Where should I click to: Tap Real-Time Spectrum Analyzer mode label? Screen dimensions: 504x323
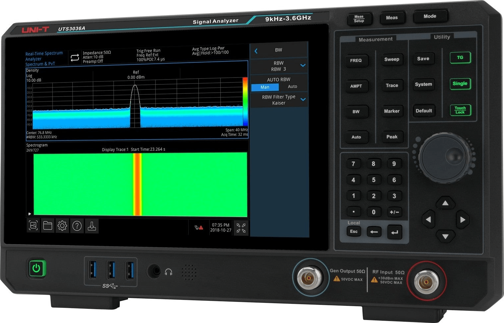pos(44,56)
